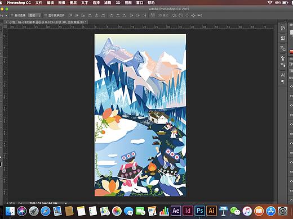The image size is (293, 219).
Task: Open Illustrator from Dock
Action: 211,211
